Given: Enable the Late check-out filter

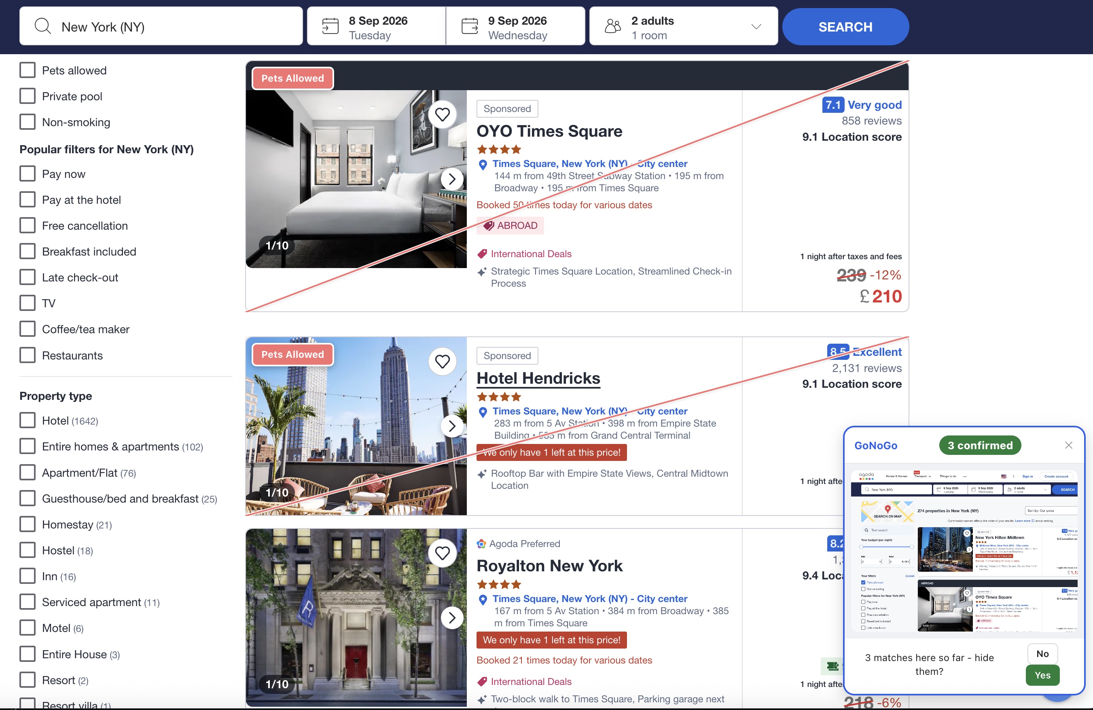Looking at the screenshot, I should tap(28, 277).
